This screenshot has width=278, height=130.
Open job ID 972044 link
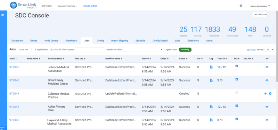pyautogui.click(x=14, y=94)
